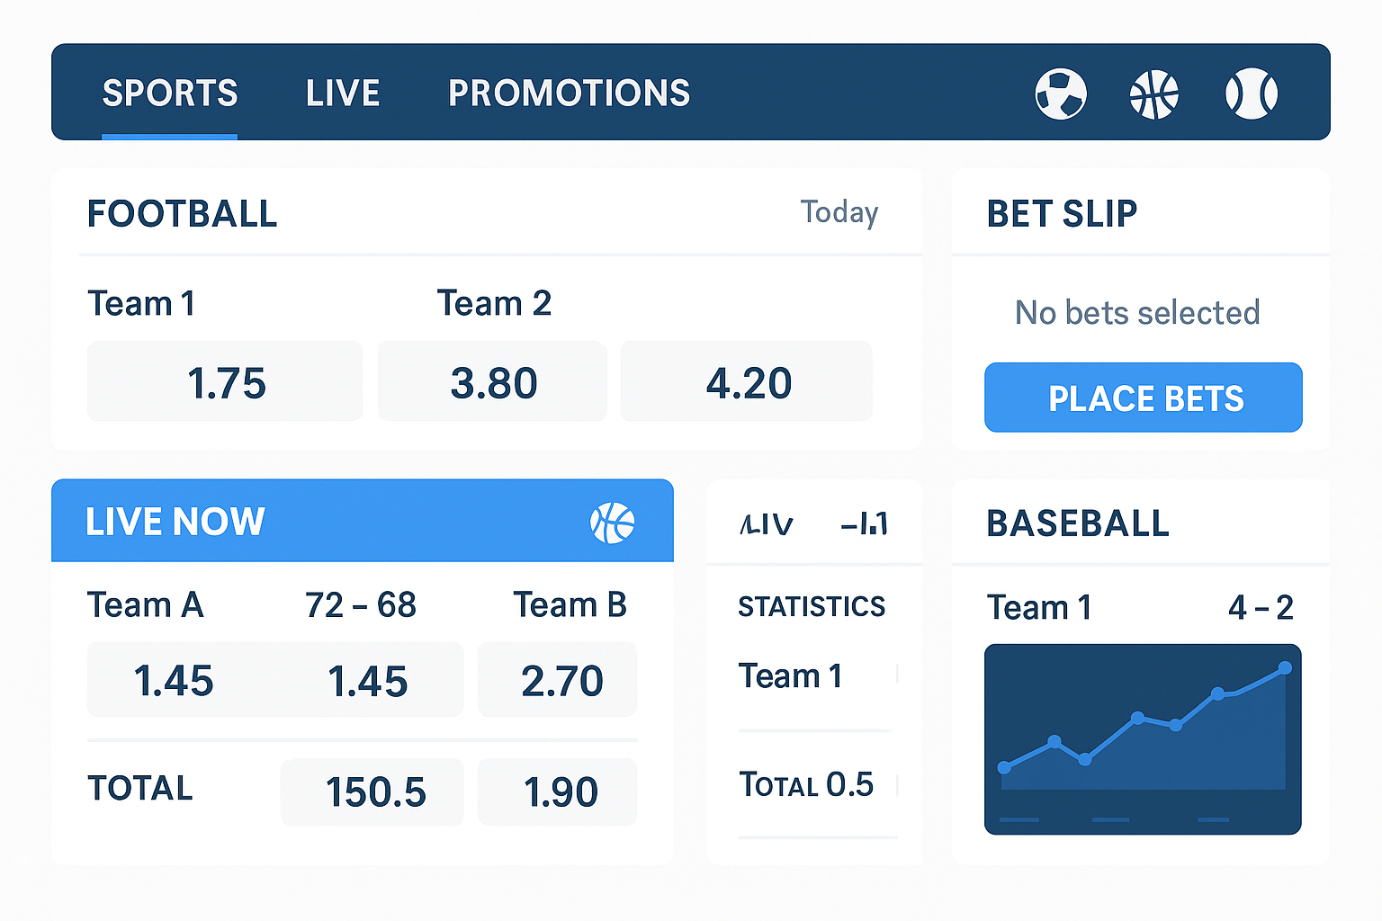
Task: Open the baseball trend chart
Action: (1143, 739)
